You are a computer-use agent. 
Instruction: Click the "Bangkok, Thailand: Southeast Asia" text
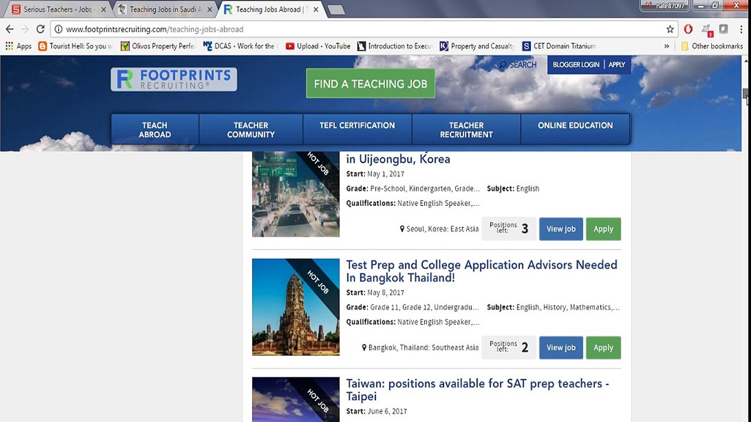tap(424, 348)
